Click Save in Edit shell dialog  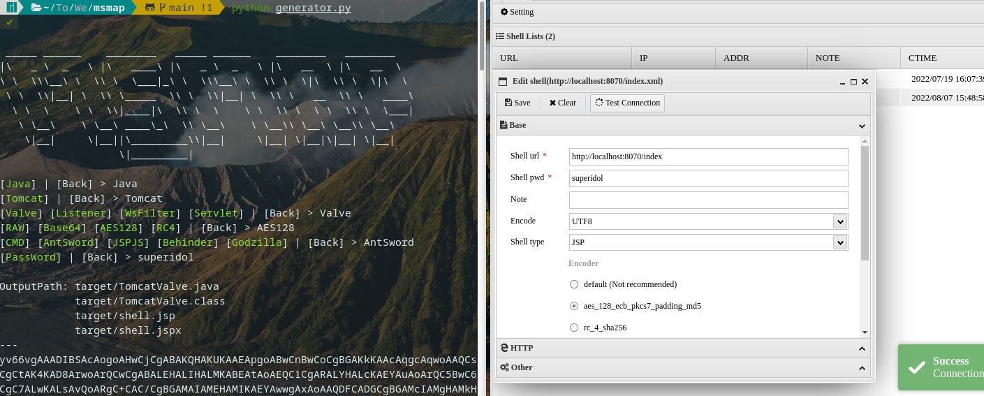[517, 103]
